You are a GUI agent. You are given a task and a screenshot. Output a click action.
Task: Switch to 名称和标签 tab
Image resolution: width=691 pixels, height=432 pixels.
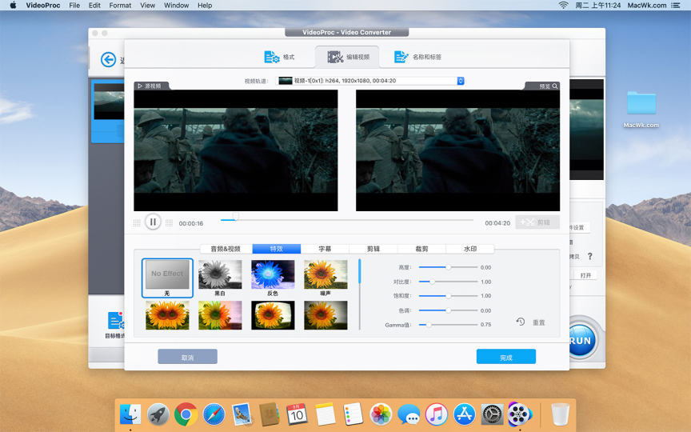[417, 57]
